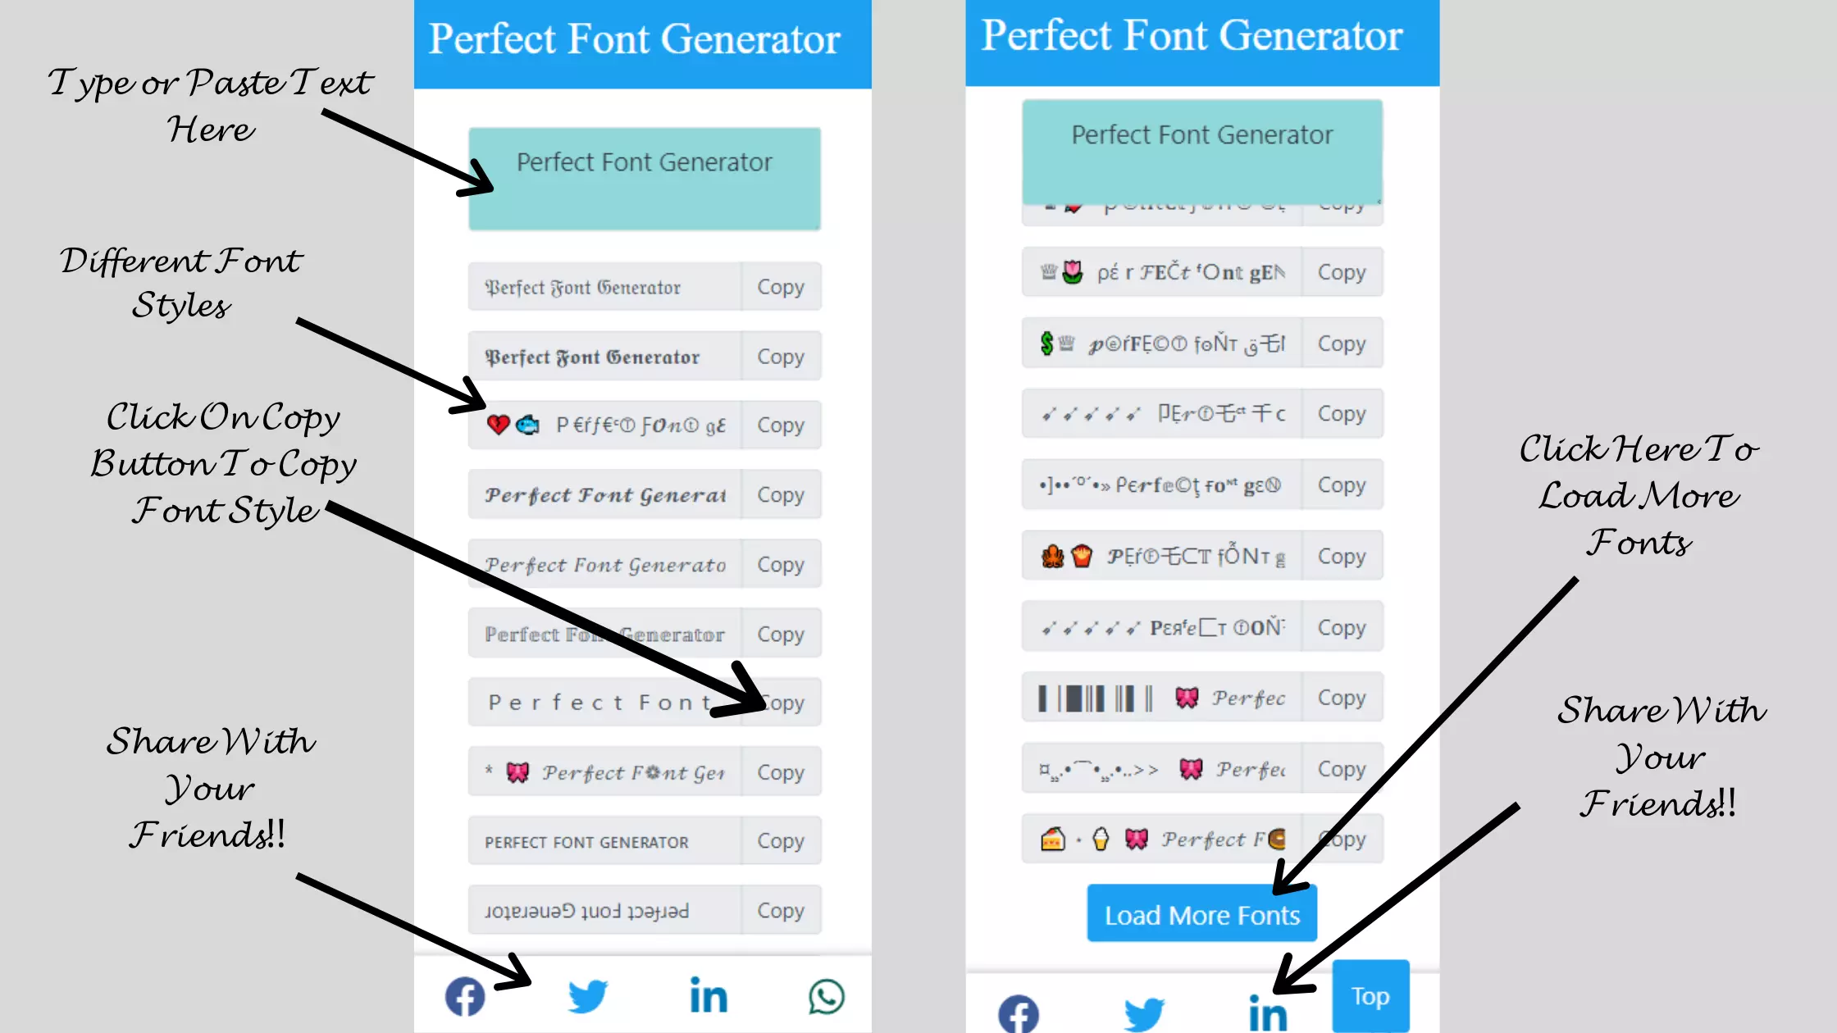Click Copy on italic script font
Screen dimensions: 1837x1033
coord(780,564)
